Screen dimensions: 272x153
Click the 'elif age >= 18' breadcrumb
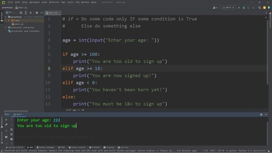click(x=75, y=110)
